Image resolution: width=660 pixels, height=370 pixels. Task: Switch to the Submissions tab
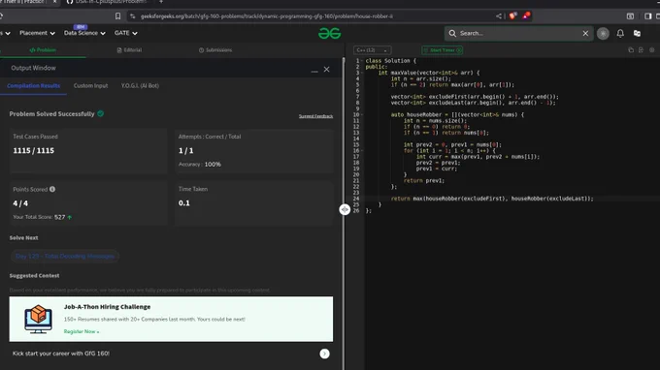215,49
